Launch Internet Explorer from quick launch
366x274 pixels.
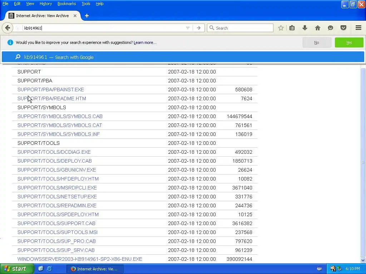[49, 269]
